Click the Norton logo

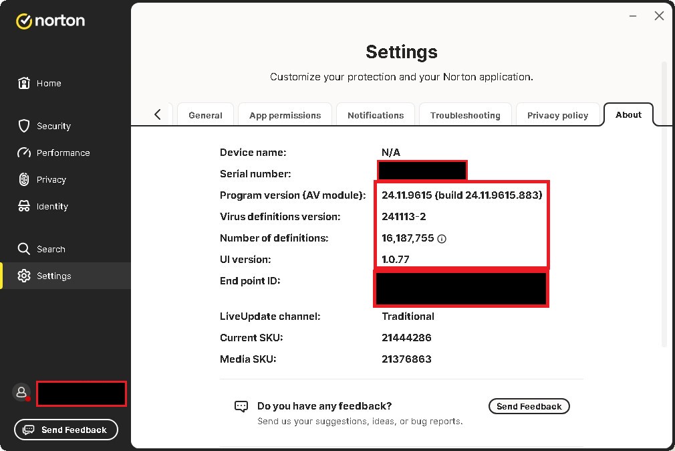pos(50,21)
